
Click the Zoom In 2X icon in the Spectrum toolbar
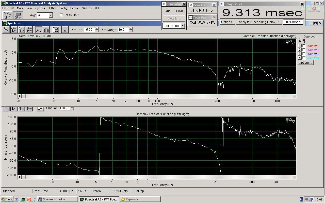(x=14, y=30)
